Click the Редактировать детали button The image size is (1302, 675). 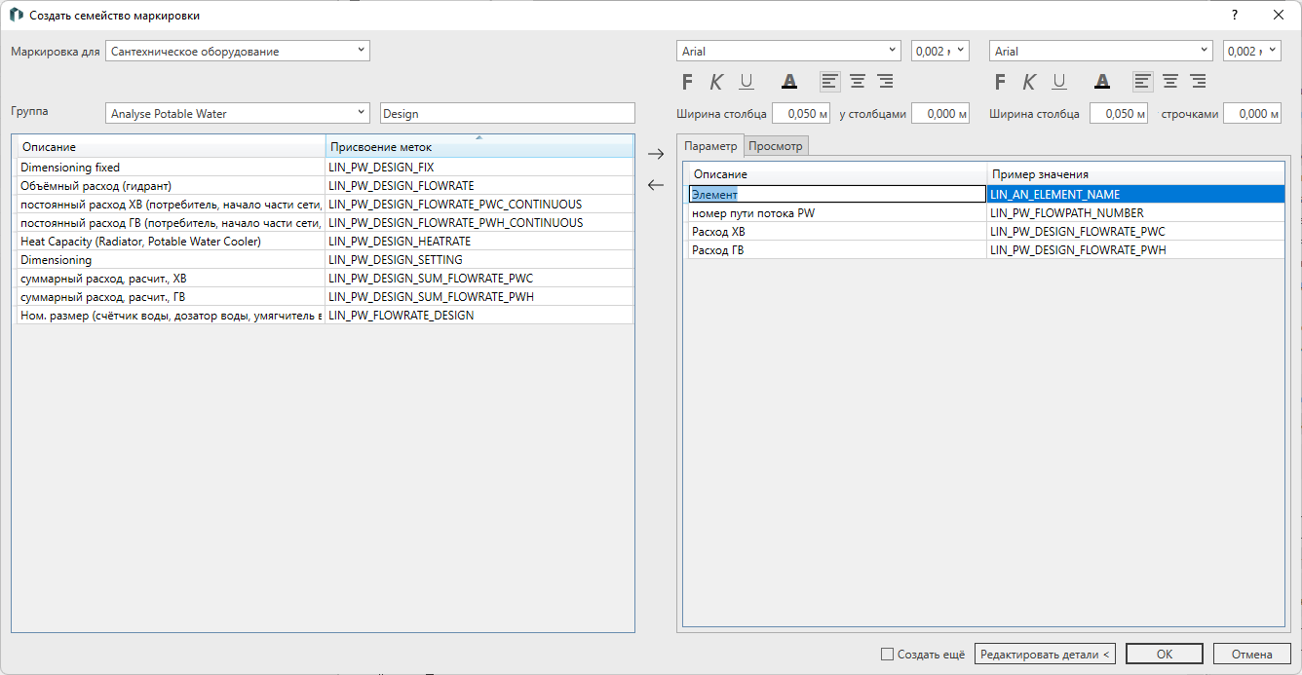click(x=1046, y=655)
